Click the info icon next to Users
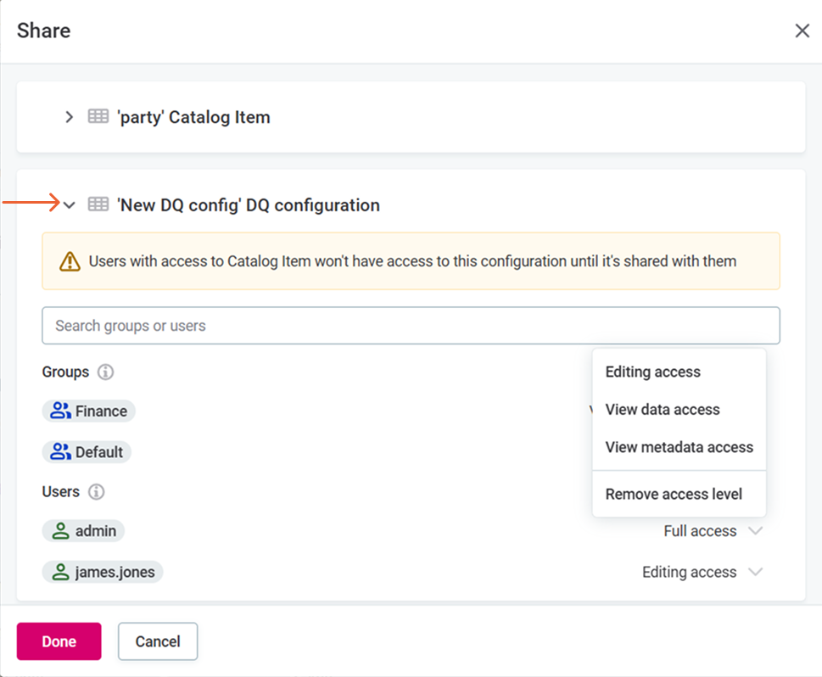 click(x=95, y=491)
